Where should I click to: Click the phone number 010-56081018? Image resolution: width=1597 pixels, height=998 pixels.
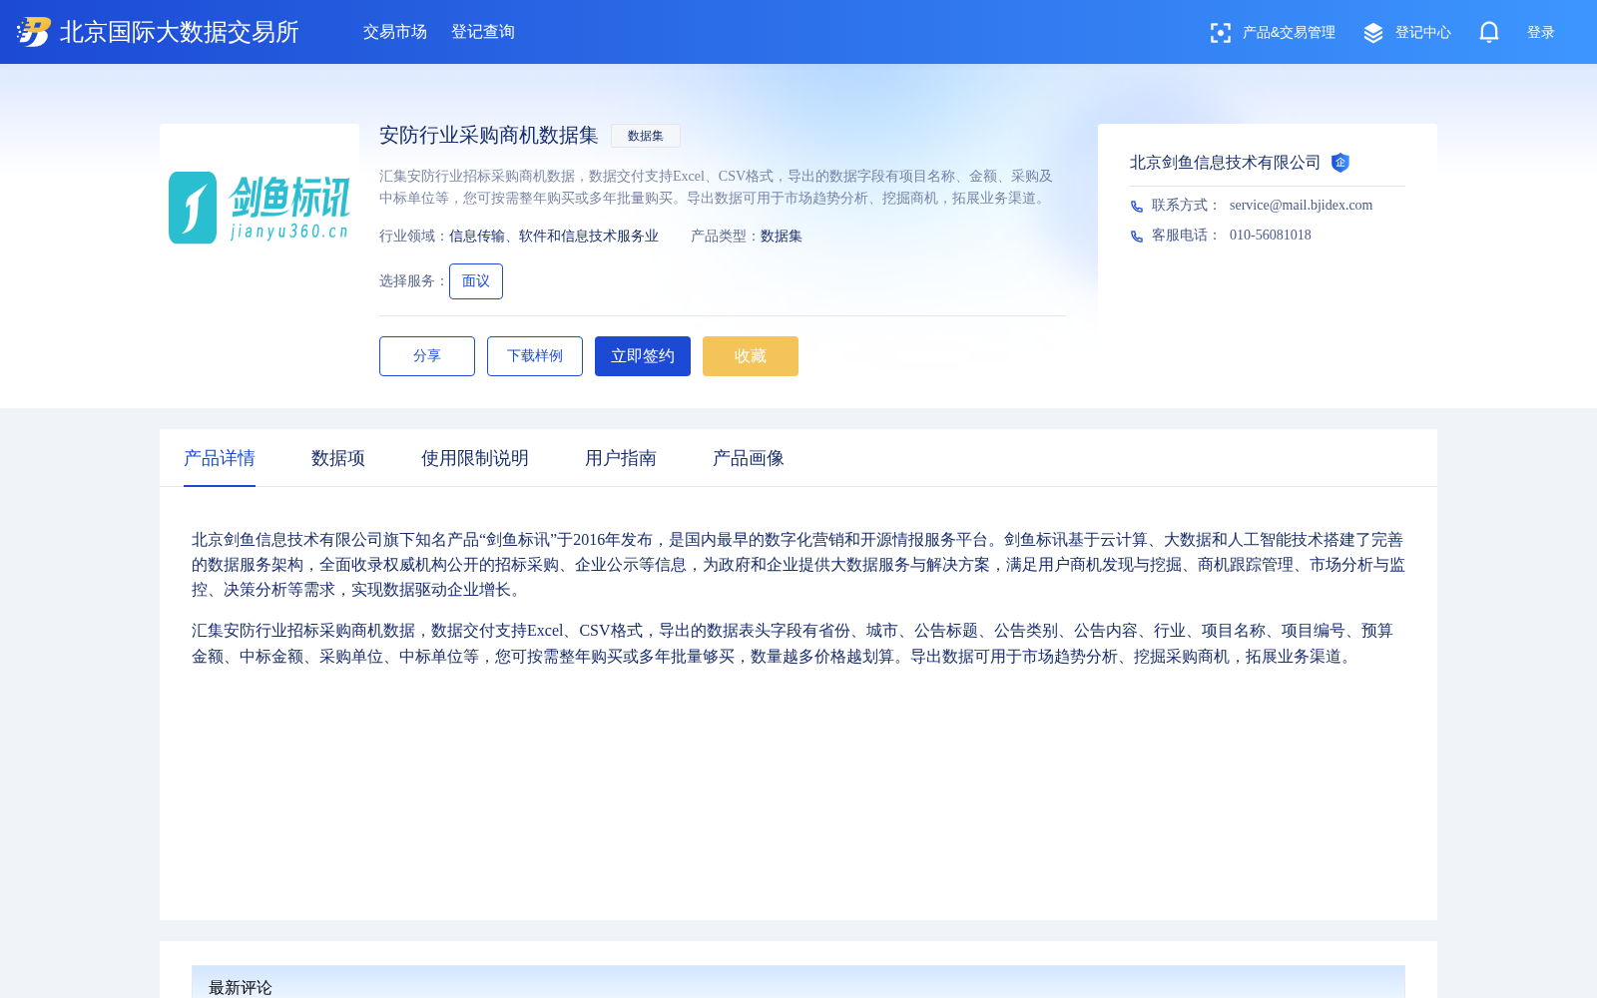click(x=1271, y=236)
